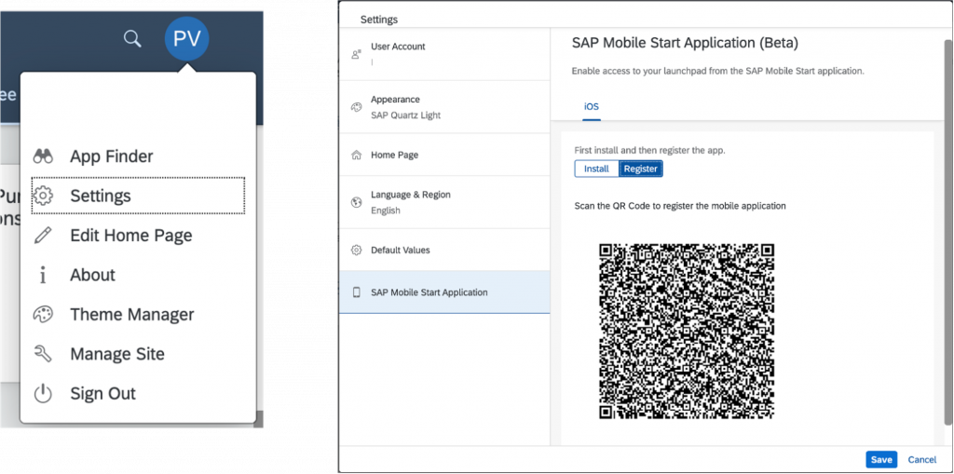Open the Appearance settings entry
Screen dimensions: 954x474
pyautogui.click(x=444, y=107)
